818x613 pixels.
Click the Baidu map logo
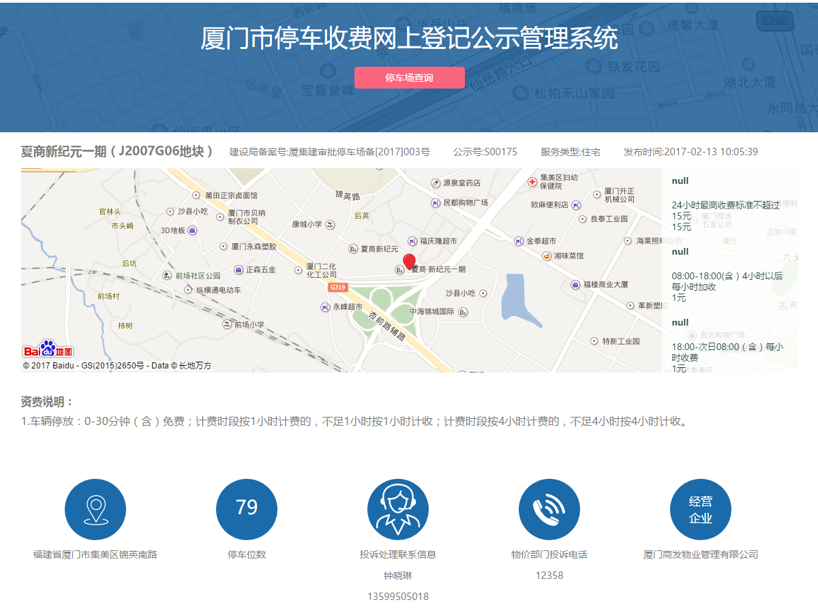click(x=48, y=349)
